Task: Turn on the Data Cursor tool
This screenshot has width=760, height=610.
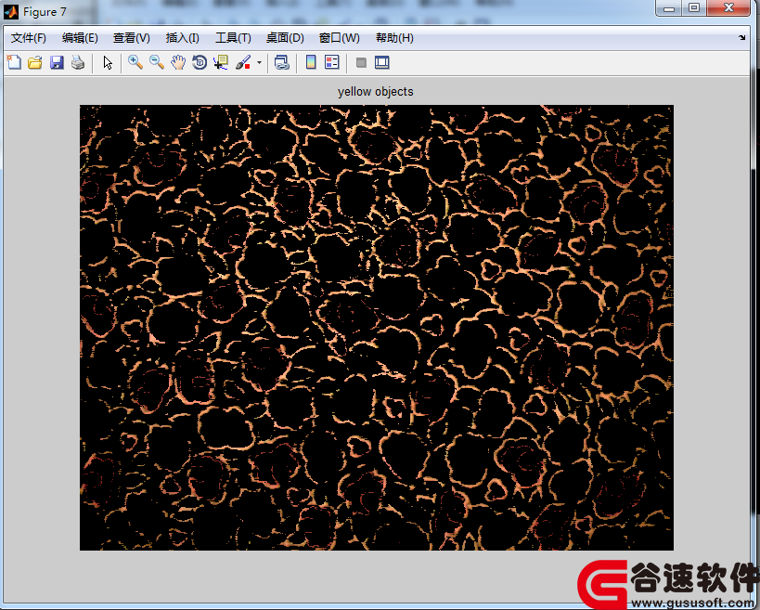Action: pos(221,62)
